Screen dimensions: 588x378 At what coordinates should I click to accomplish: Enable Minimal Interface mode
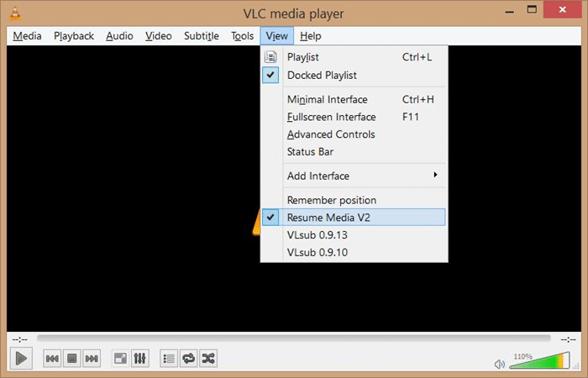tap(354, 99)
